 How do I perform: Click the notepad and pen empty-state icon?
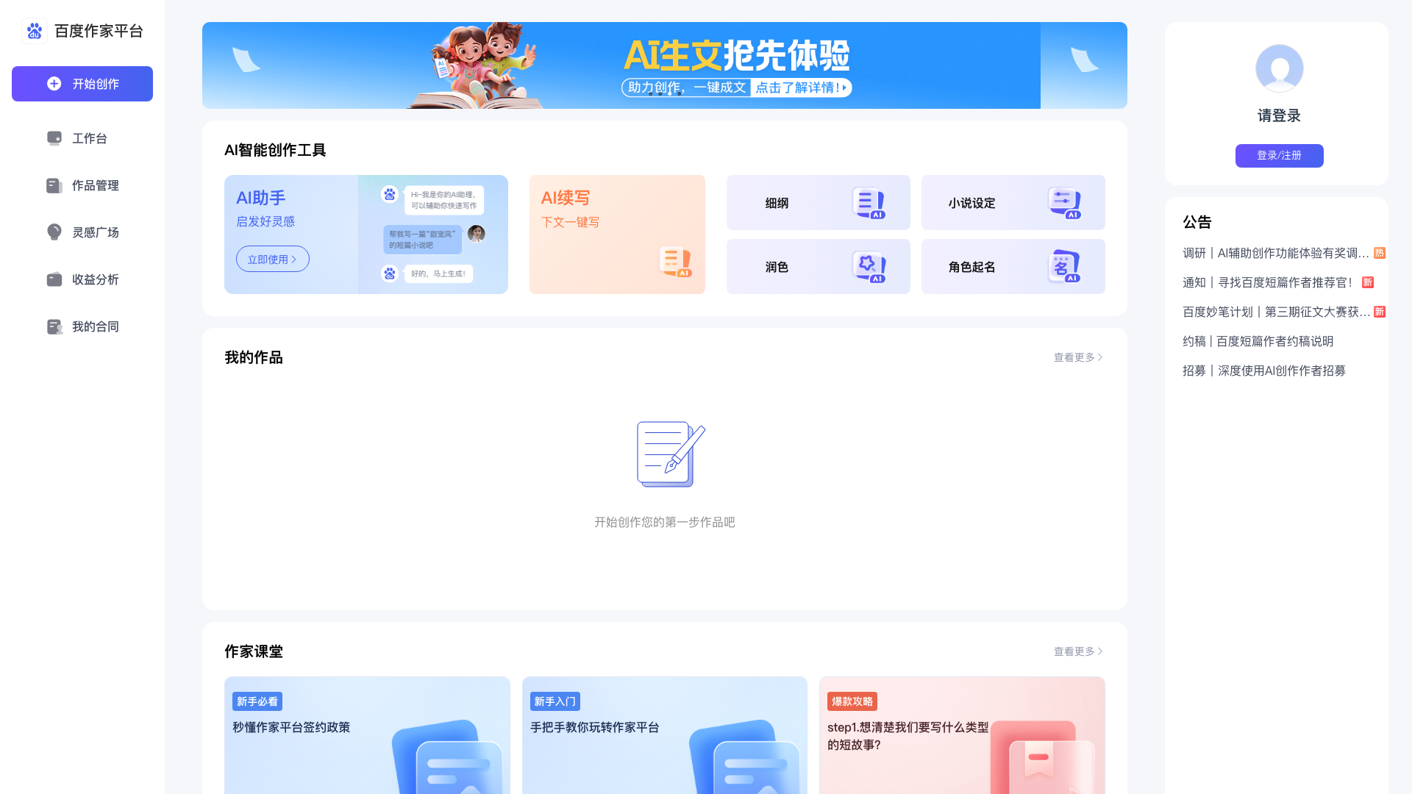coord(671,454)
